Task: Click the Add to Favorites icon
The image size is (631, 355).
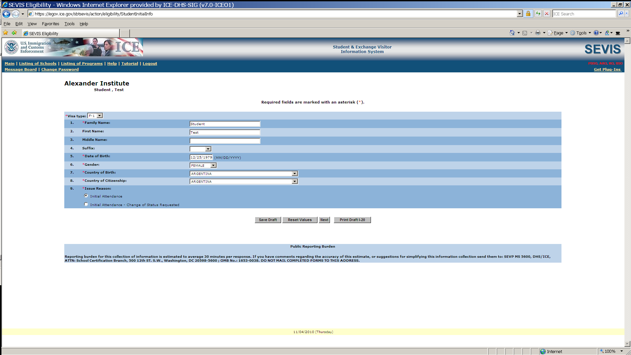Action: (14, 33)
